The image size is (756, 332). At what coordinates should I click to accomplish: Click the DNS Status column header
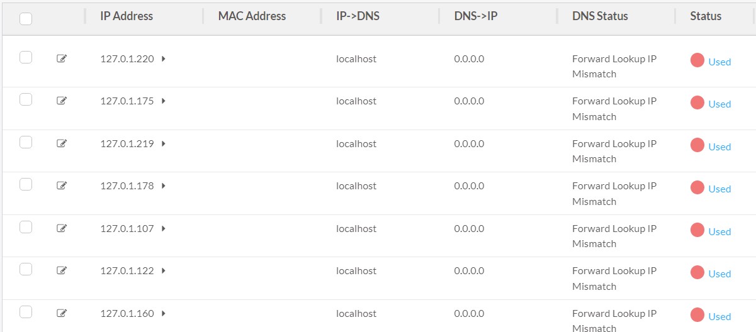click(x=600, y=16)
